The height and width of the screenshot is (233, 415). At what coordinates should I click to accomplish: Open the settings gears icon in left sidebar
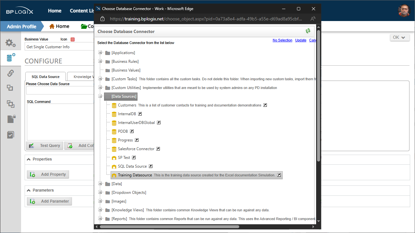point(10,43)
